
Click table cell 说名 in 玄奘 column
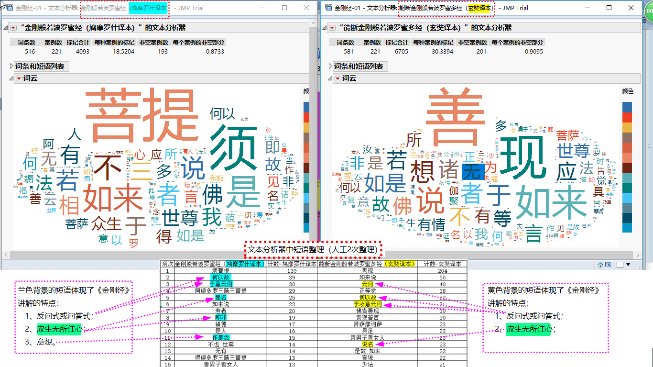(367, 344)
